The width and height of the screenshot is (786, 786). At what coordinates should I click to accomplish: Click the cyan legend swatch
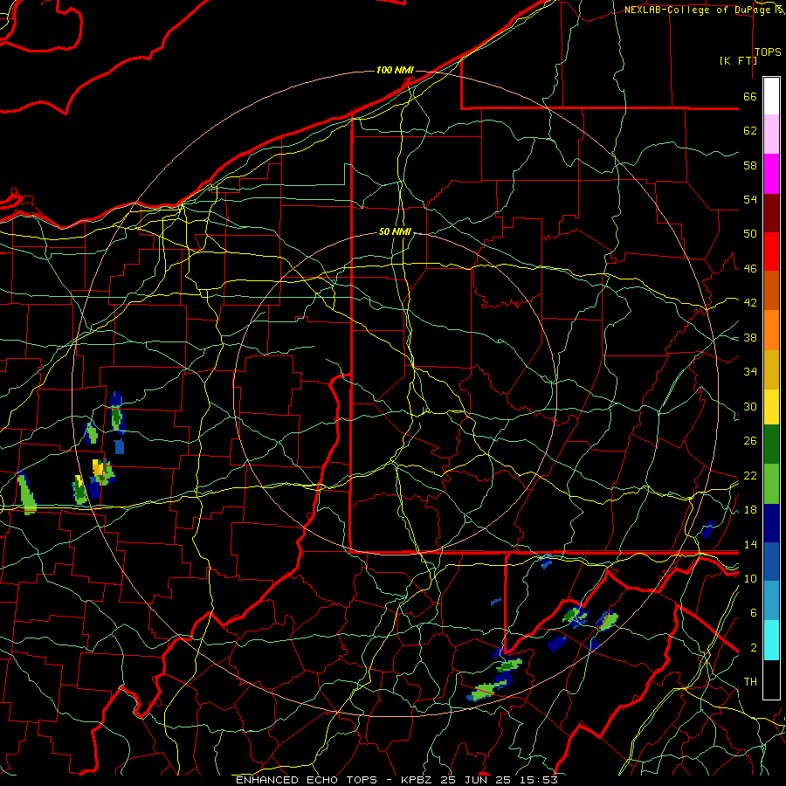(x=771, y=640)
